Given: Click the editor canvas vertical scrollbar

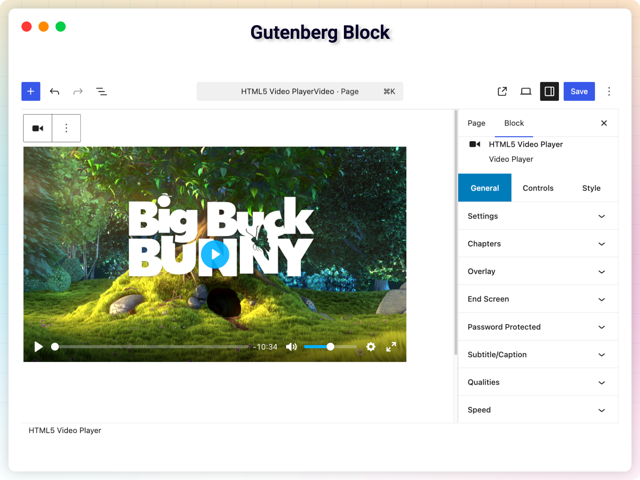Looking at the screenshot, I should (x=456, y=232).
